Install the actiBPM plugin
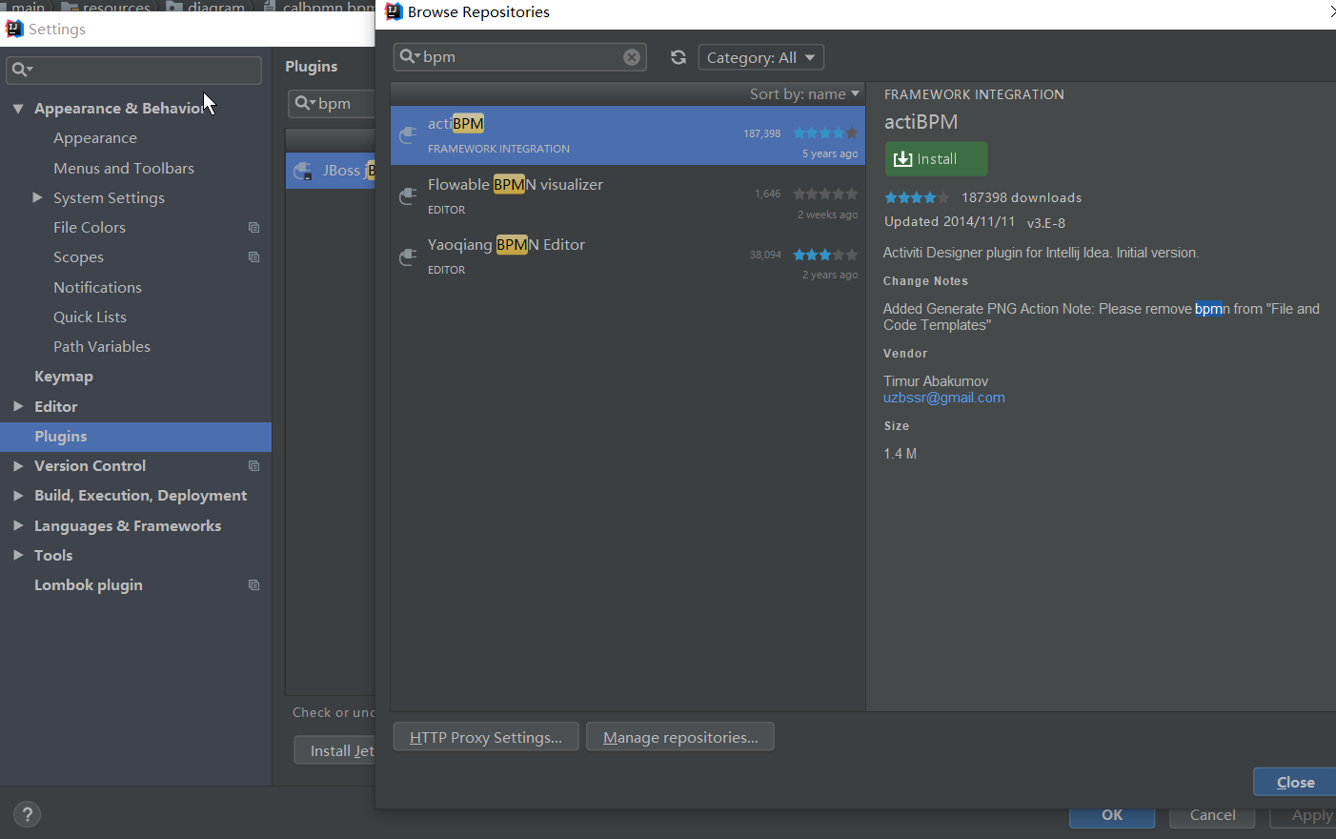1336x839 pixels. click(x=936, y=159)
